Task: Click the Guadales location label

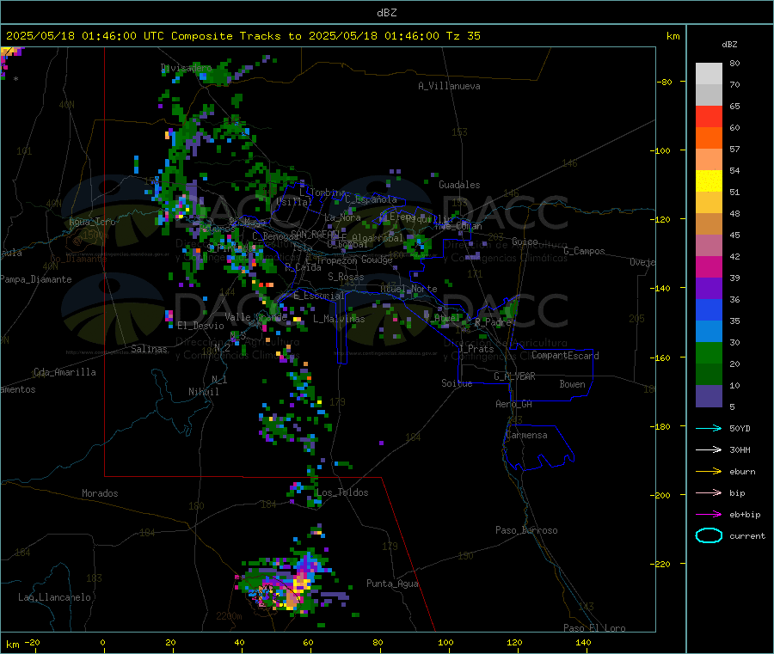Action: click(459, 185)
